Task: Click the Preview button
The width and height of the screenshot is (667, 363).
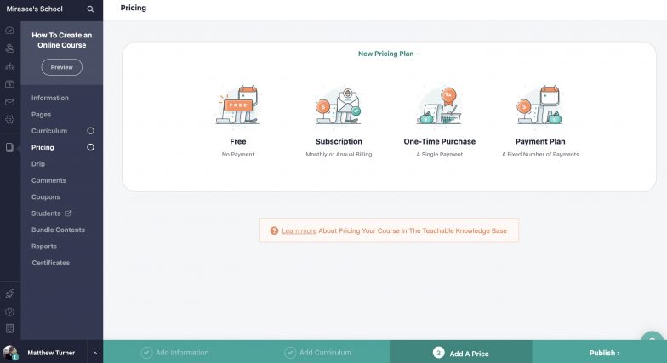Action: (61, 67)
